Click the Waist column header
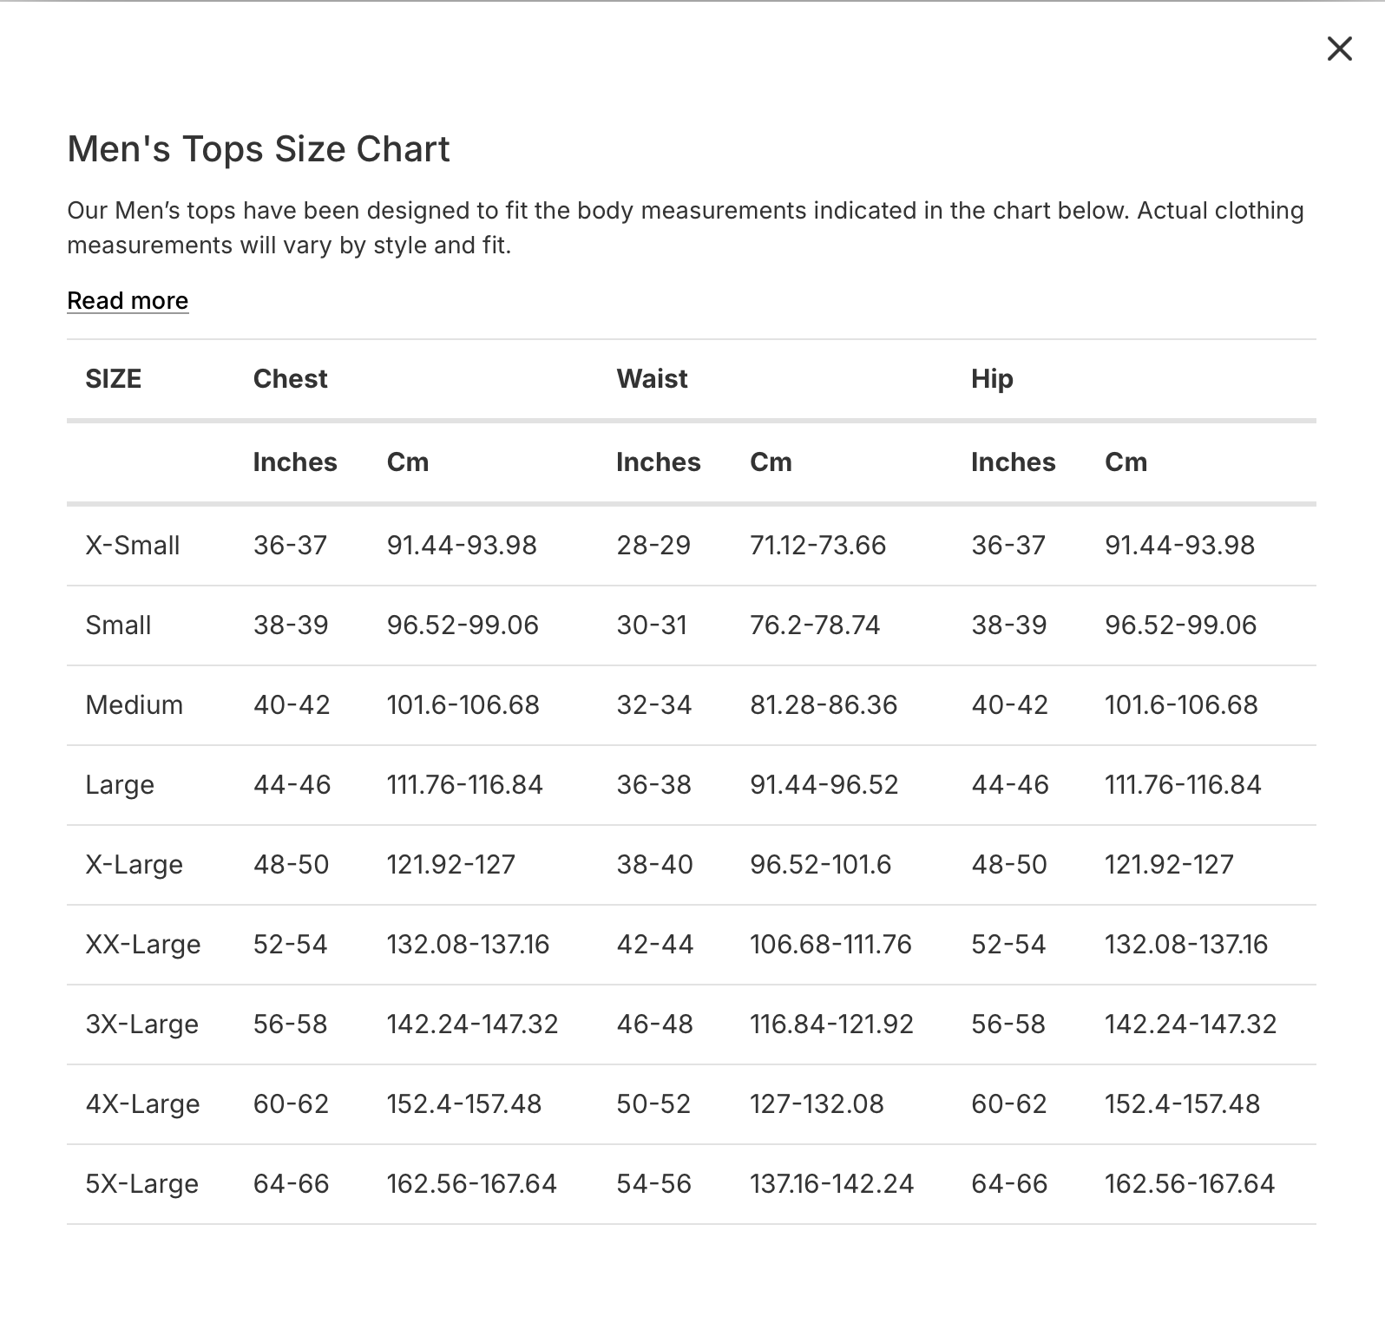This screenshot has height=1329, width=1385. click(x=652, y=379)
